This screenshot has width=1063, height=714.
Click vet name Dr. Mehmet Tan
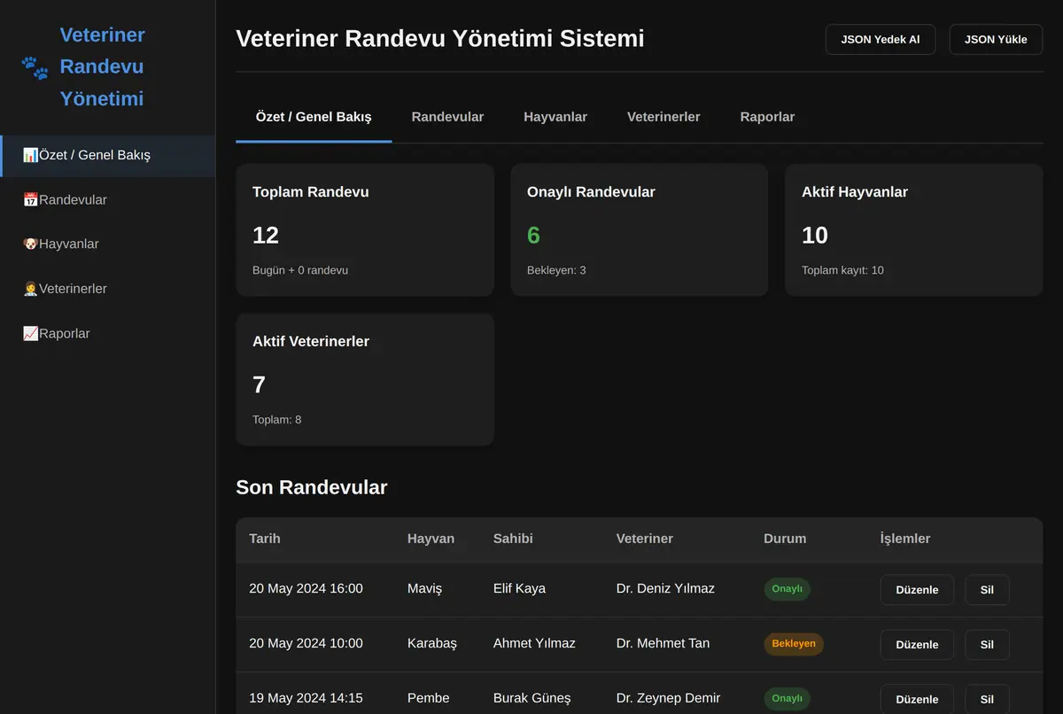(x=663, y=644)
